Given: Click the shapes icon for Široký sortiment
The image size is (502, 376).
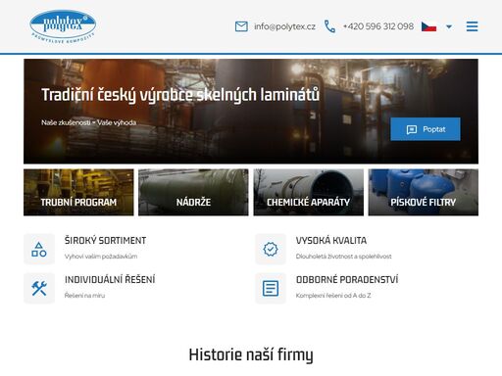Looking at the screenshot, I should (39, 249).
